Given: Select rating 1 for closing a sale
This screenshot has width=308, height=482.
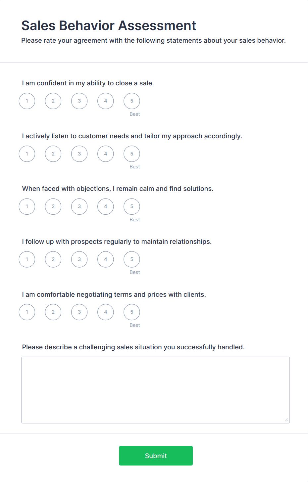Looking at the screenshot, I should point(27,101).
